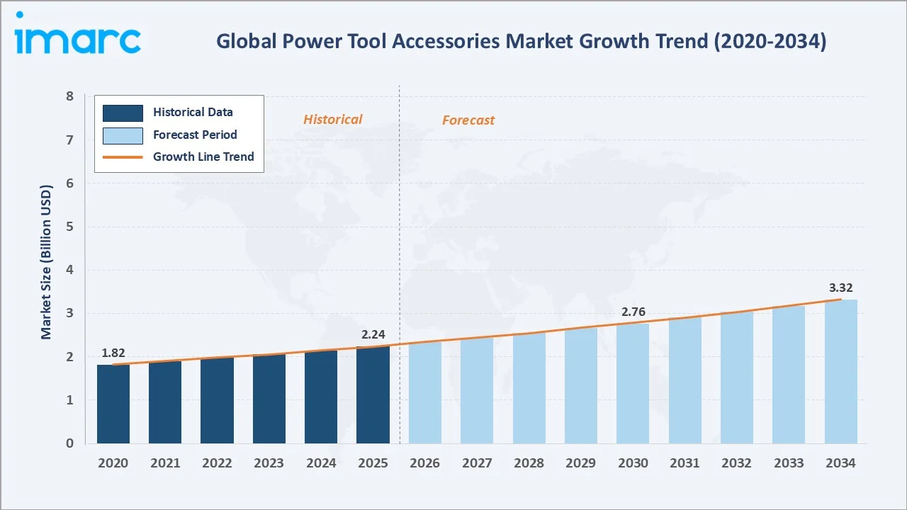This screenshot has width=907, height=510.
Task: Click the orange 'Historical' section label
Action: point(332,120)
